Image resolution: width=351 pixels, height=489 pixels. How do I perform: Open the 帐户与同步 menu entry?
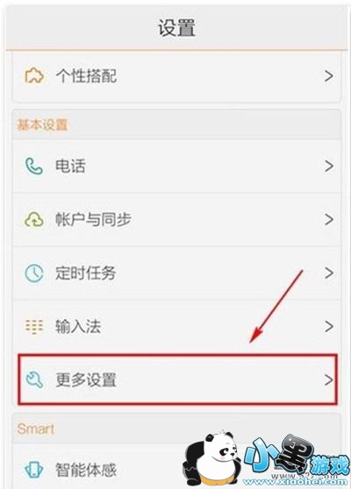point(176,219)
